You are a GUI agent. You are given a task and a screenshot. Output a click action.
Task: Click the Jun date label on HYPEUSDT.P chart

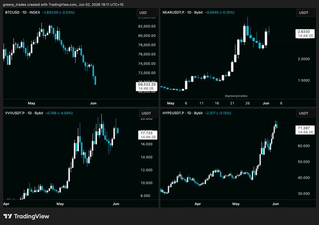275,204
